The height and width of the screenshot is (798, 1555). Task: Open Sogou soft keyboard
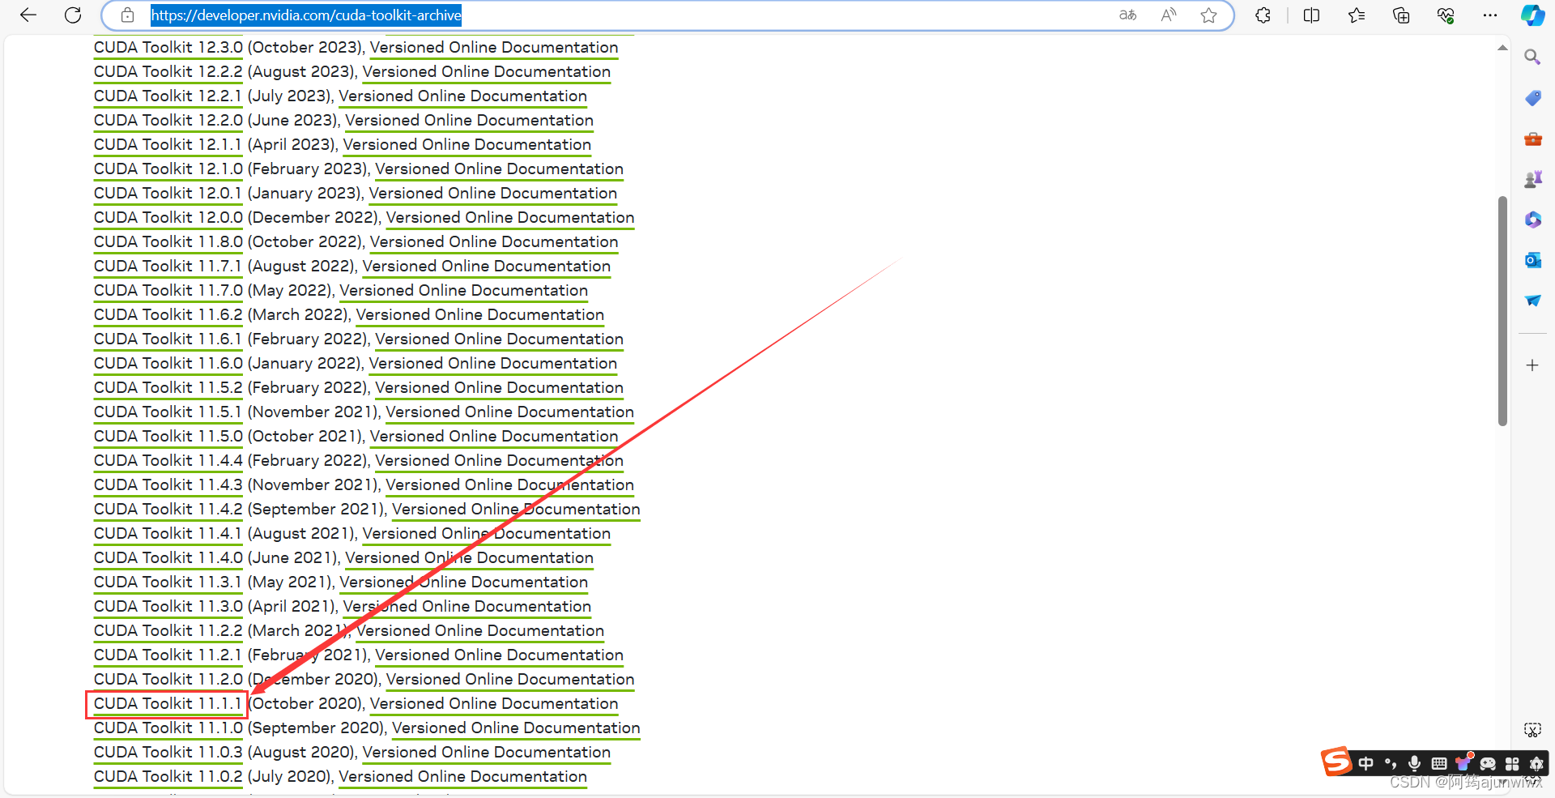point(1439,763)
